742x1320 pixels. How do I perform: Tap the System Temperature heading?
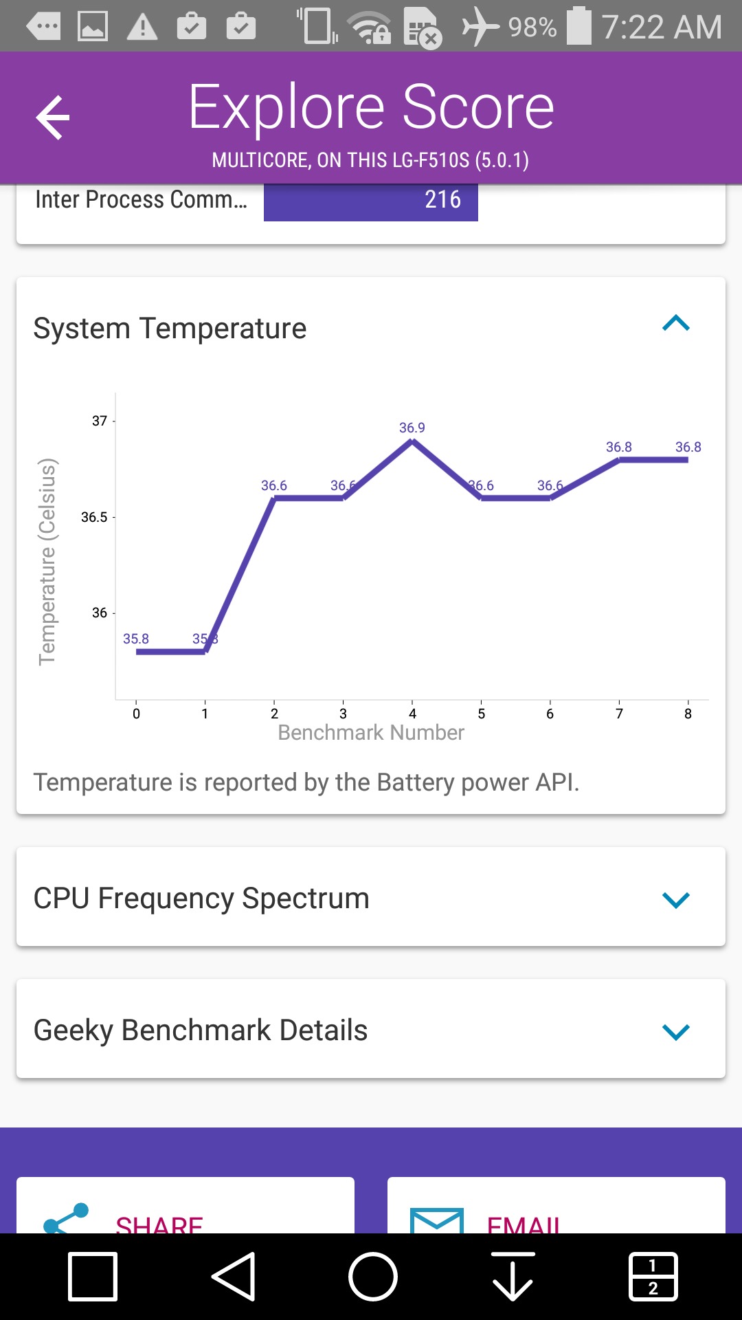pyautogui.click(x=170, y=329)
